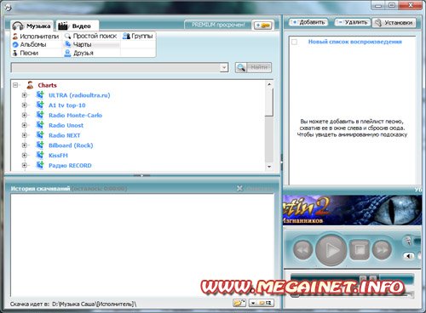Image resolution: width=426 pixels, height=313 pixels.
Task: Select the ULTRA (radioultra.ru) chart label
Action: point(79,95)
